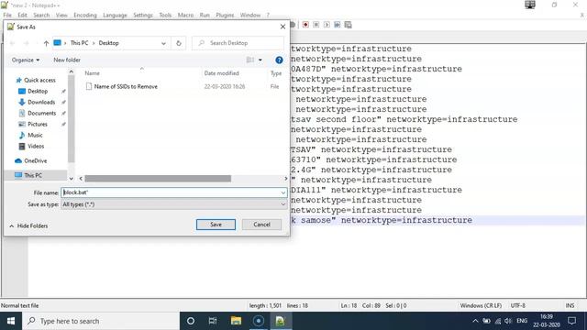587x330 pixels.
Task: Create a New folder
Action: (x=67, y=60)
